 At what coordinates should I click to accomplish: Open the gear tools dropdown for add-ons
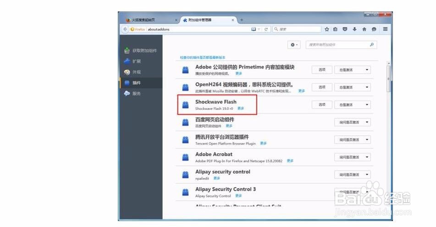(x=294, y=45)
